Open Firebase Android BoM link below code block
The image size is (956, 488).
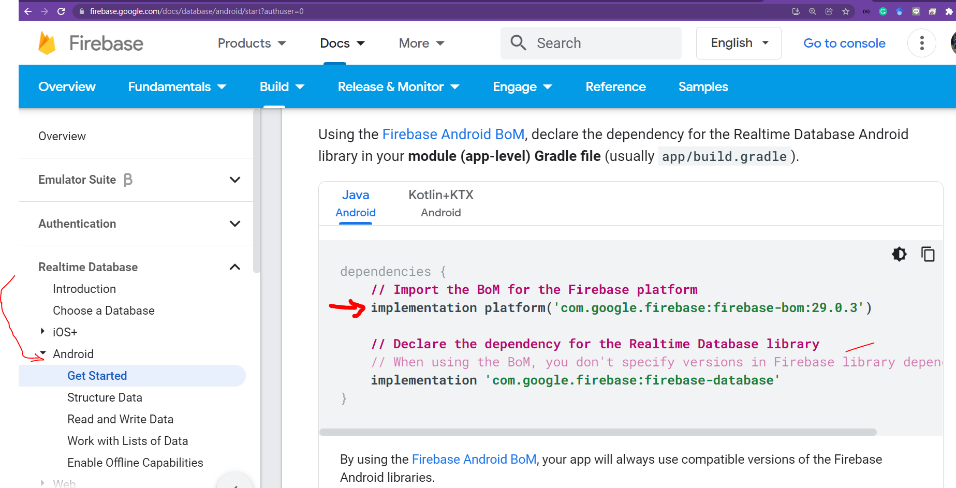474,459
